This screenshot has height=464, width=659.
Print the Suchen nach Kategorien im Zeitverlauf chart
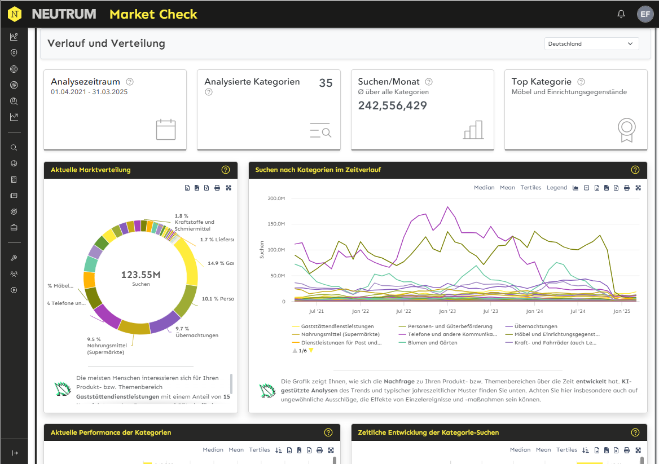[627, 187]
